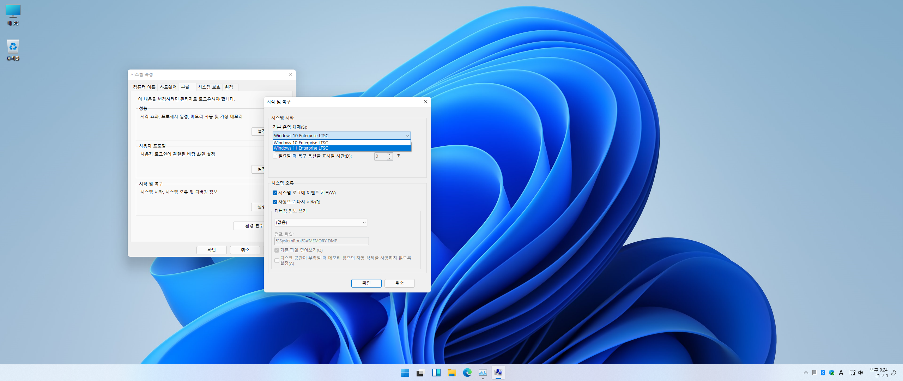The width and height of the screenshot is (903, 381).
Task: Switch to 컴퓨터 이름 tab
Action: pyautogui.click(x=144, y=87)
